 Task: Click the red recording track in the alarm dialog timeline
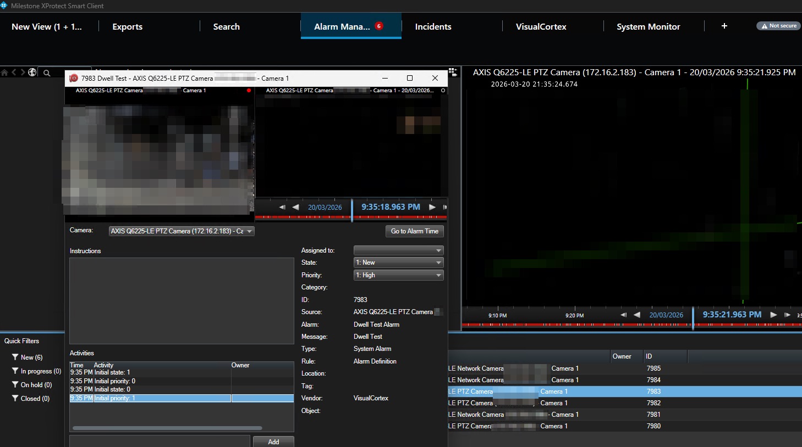tap(351, 217)
